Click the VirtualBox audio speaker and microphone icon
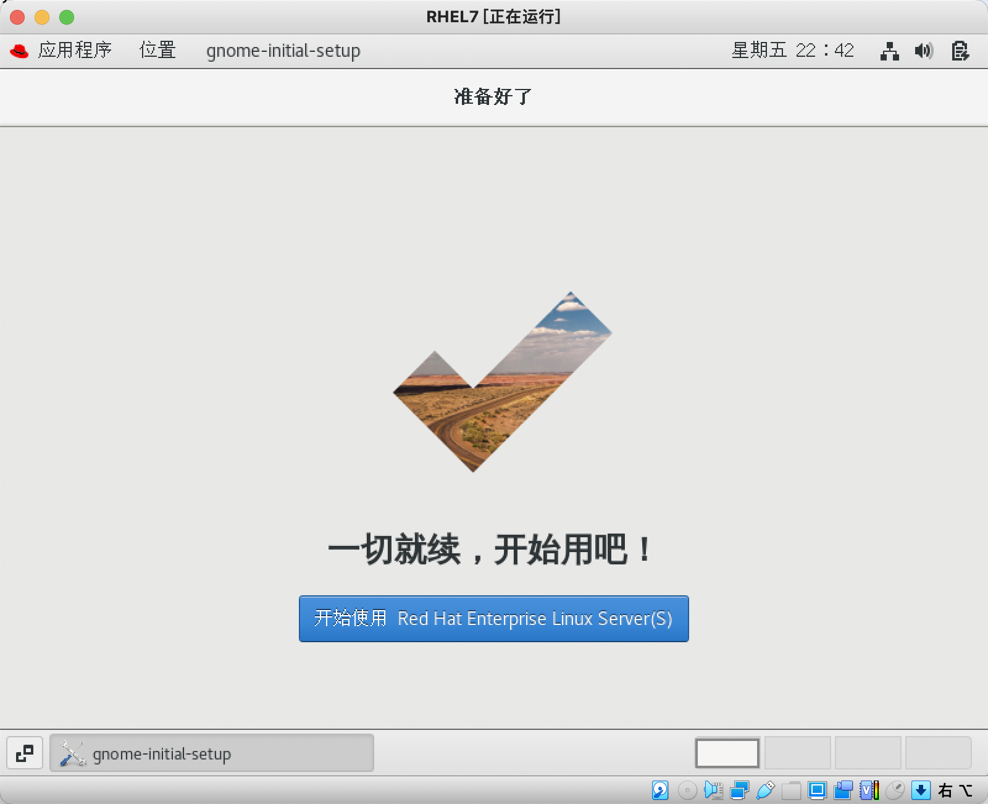Image resolution: width=988 pixels, height=804 pixels. pyautogui.click(x=713, y=790)
